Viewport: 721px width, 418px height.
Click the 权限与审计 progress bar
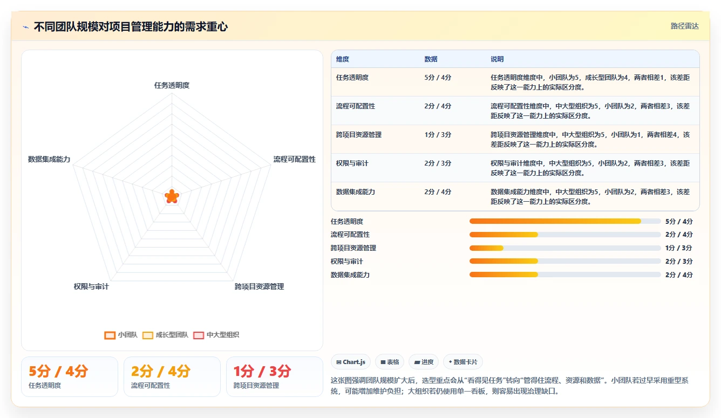pyautogui.click(x=565, y=261)
